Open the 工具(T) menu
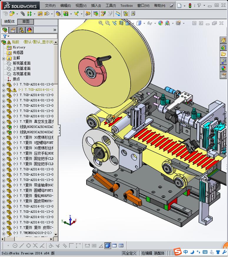228x257 pixels. pyautogui.click(x=111, y=6)
